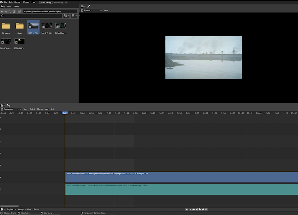298x215 pixels.
Task: Open the Keying popover
Action: [21, 209]
